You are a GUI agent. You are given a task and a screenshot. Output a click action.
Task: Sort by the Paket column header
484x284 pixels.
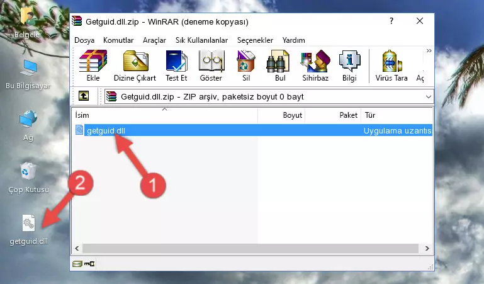click(x=332, y=115)
